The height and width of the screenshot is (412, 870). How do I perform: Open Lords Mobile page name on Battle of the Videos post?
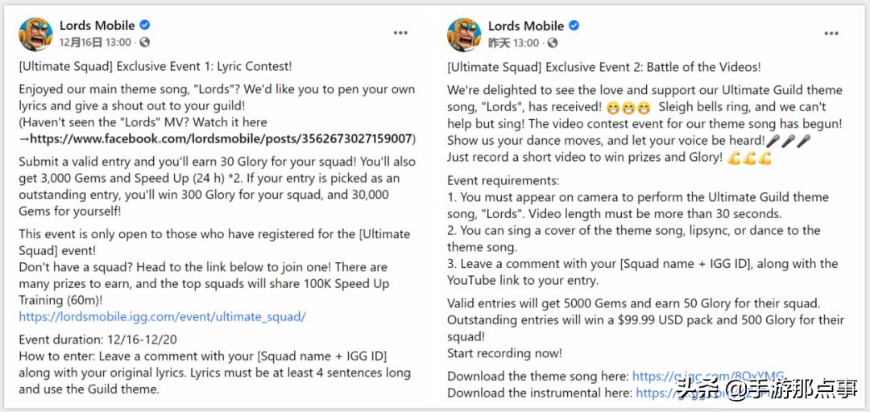525,26
